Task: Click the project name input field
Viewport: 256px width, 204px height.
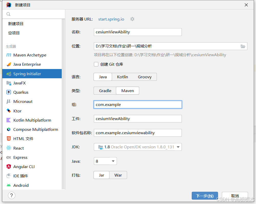Action: pyautogui.click(x=138, y=32)
